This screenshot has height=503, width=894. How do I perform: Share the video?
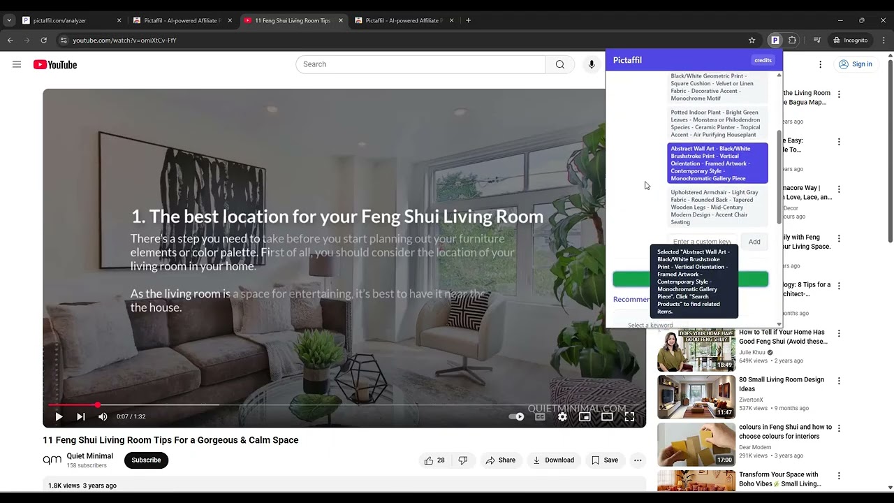tap(500, 460)
